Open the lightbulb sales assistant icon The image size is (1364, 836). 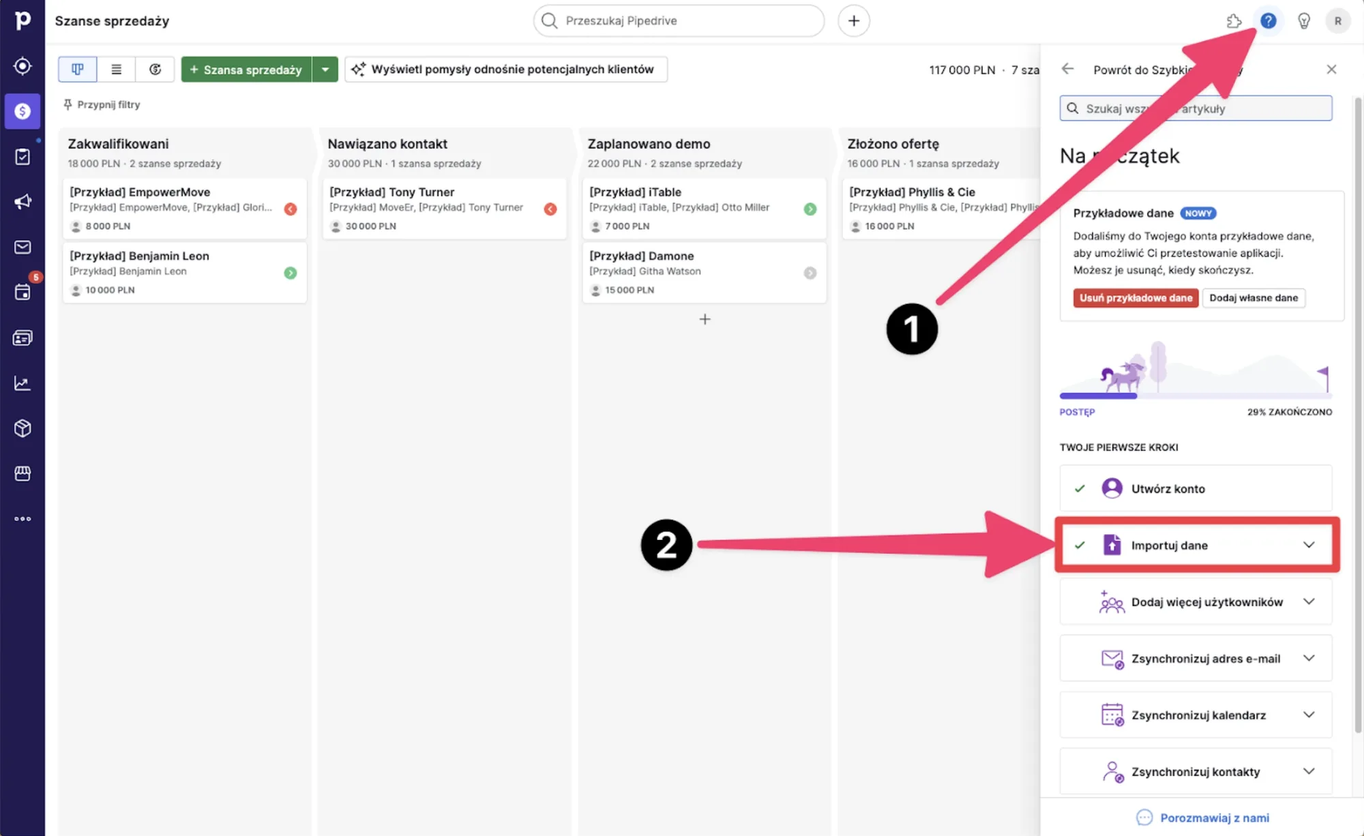1304,21
